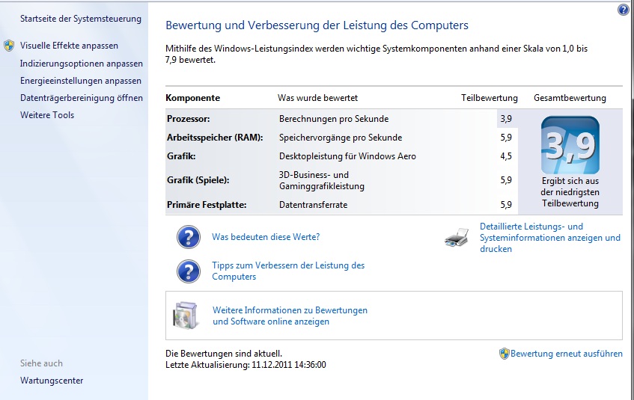Select the Grafik (Spiele): row label
This screenshot has width=634, height=400.
(198, 180)
